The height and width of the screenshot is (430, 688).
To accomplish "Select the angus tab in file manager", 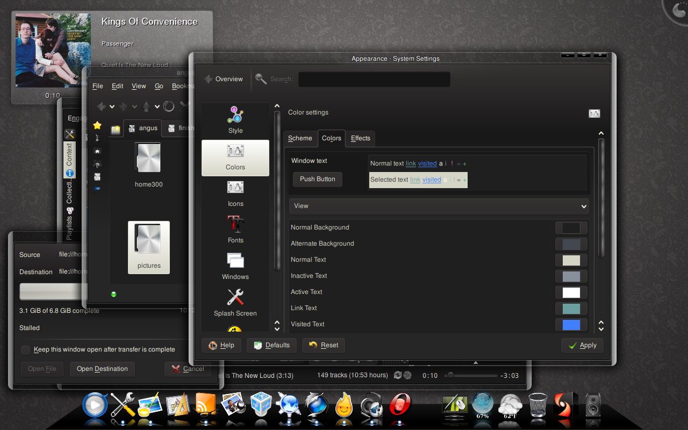I will tap(142, 128).
